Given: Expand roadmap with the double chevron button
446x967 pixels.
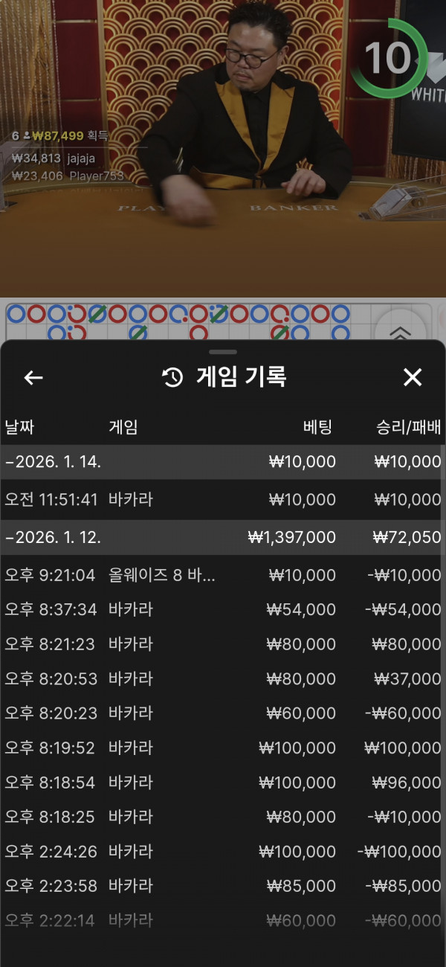Looking at the screenshot, I should (x=400, y=333).
